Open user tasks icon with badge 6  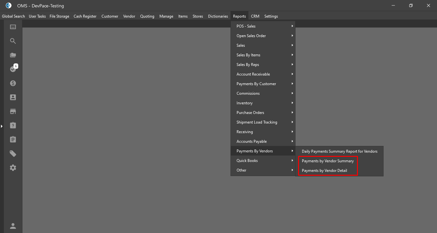[13, 69]
